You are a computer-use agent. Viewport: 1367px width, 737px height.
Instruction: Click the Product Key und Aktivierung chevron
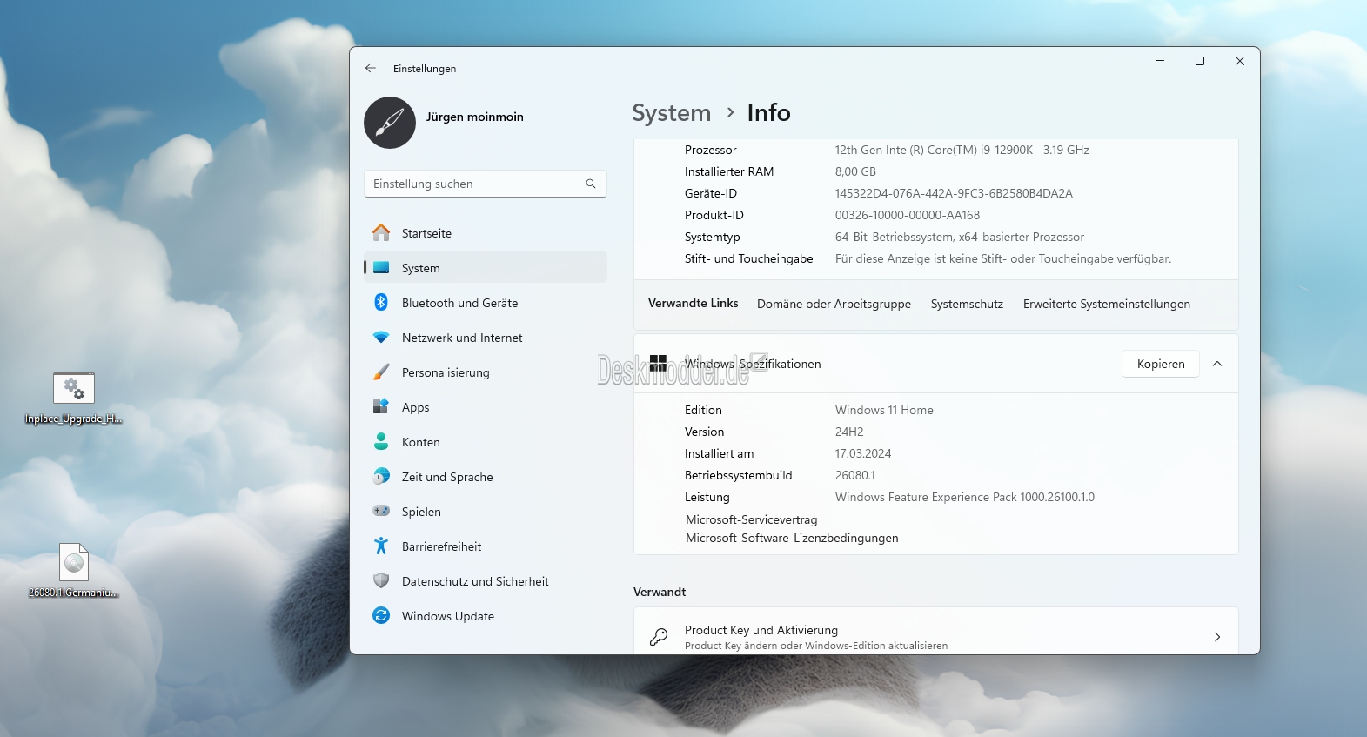coord(1217,637)
